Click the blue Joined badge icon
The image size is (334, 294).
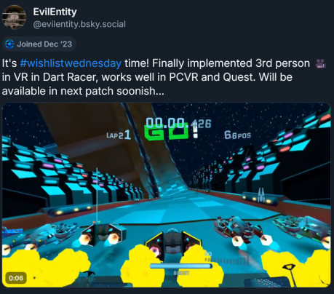[9, 44]
